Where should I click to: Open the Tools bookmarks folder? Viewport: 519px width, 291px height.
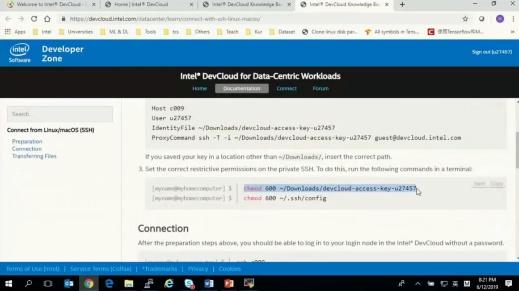[146, 32]
